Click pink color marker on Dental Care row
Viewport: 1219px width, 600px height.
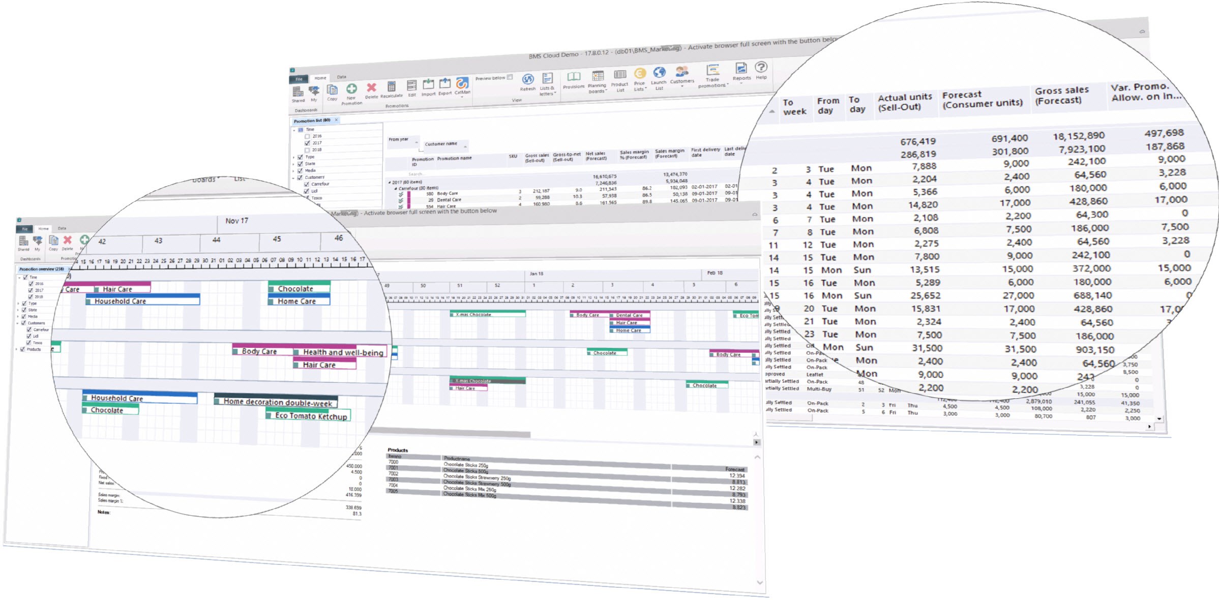point(409,201)
